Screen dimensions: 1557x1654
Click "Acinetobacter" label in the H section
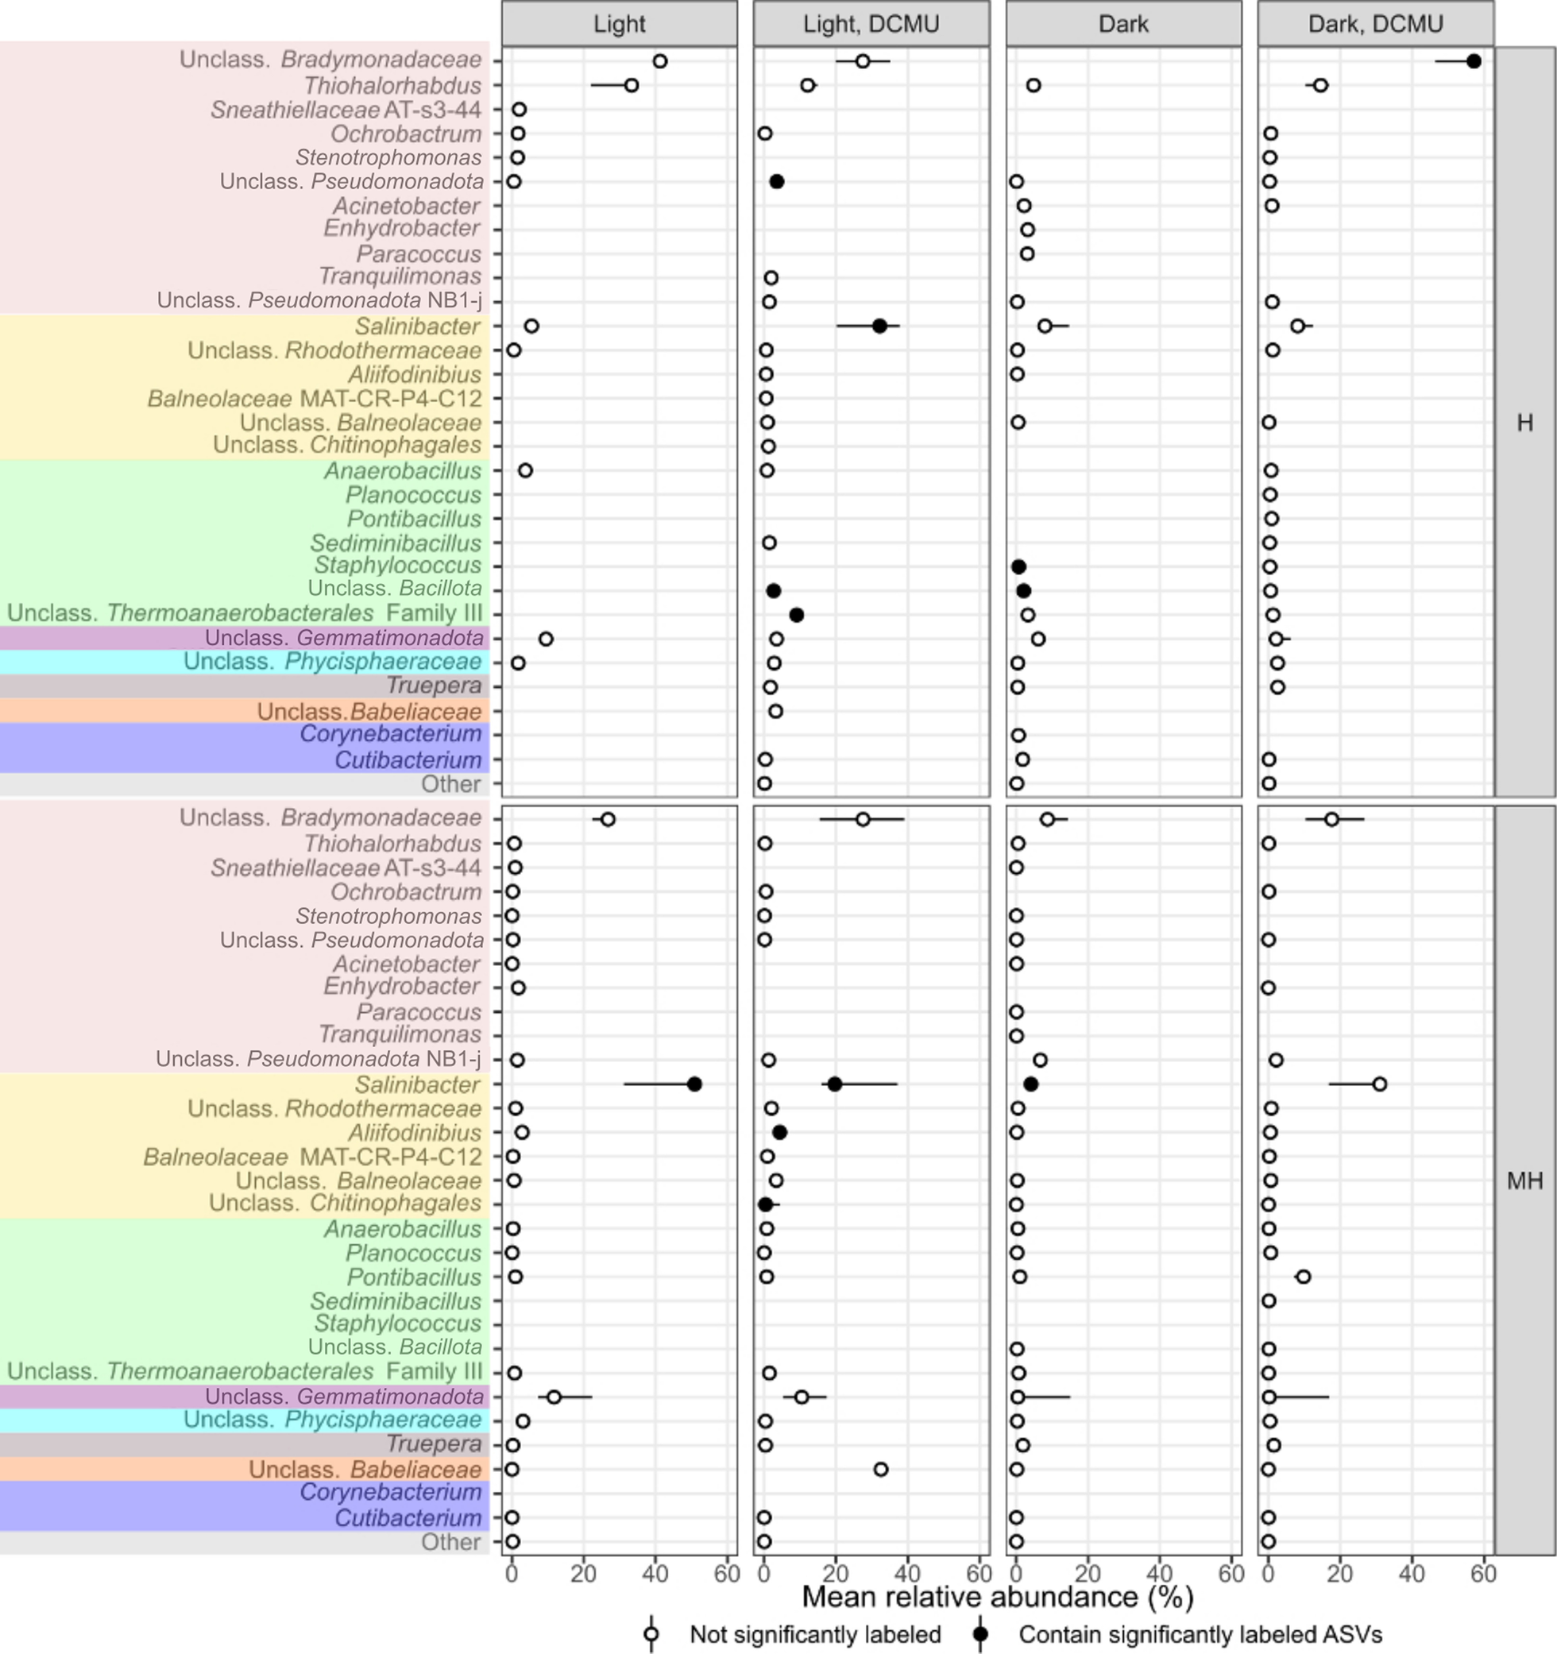point(408,206)
